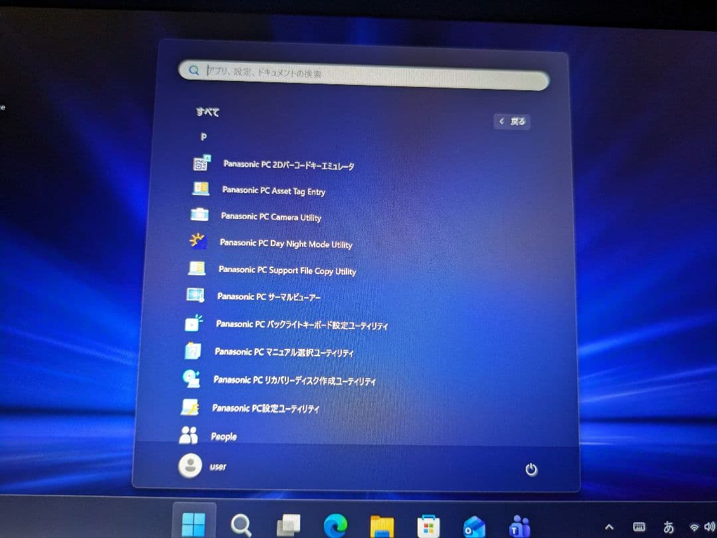Click the マニュアル選択ユーティリティ icon
The height and width of the screenshot is (538, 717).
[x=193, y=350]
